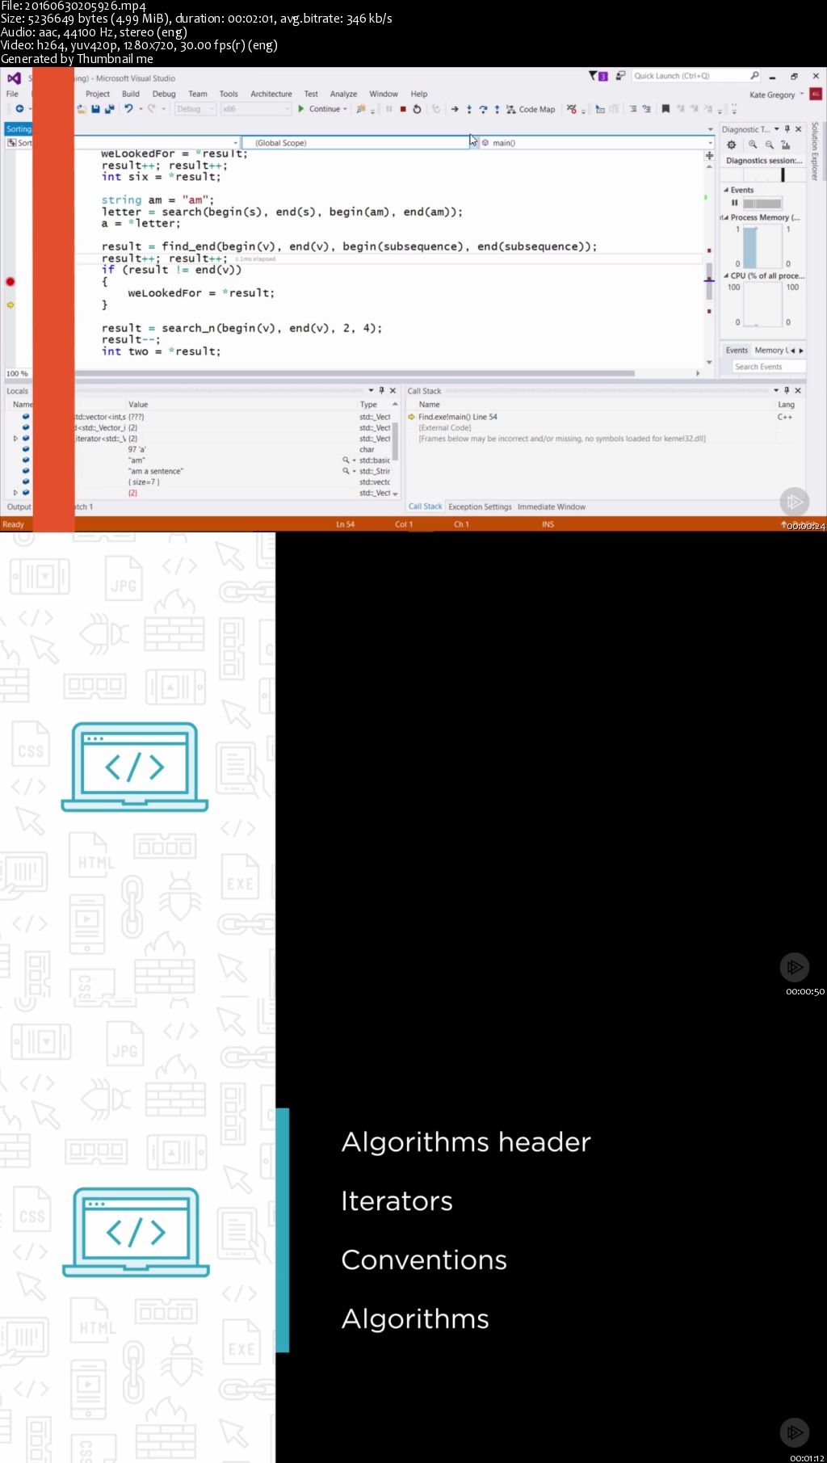
Task: Open the Tools menu
Action: 229,94
